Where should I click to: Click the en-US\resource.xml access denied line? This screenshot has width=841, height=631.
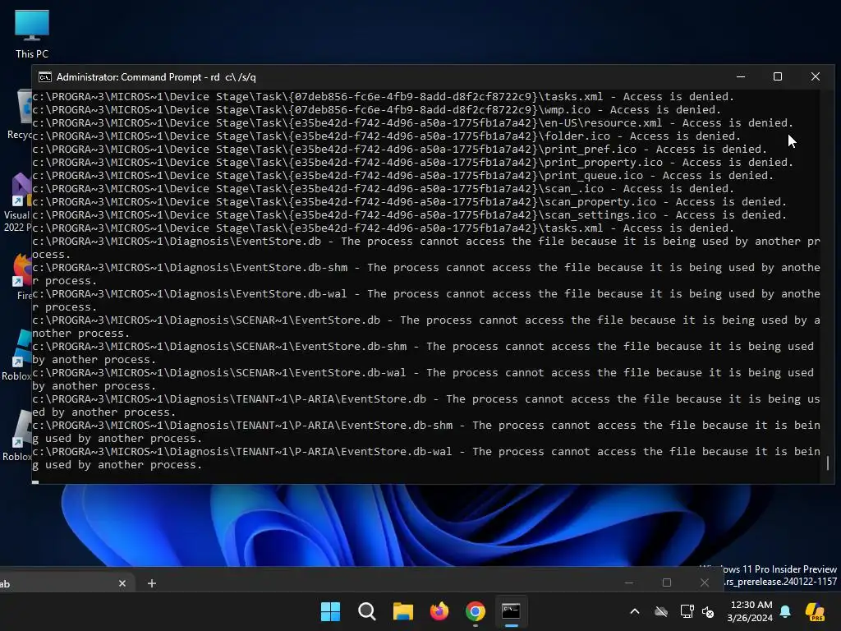412,123
